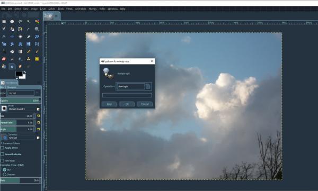Open the Colors menu
The height and width of the screenshot is (191, 318).
[x=52, y=9]
